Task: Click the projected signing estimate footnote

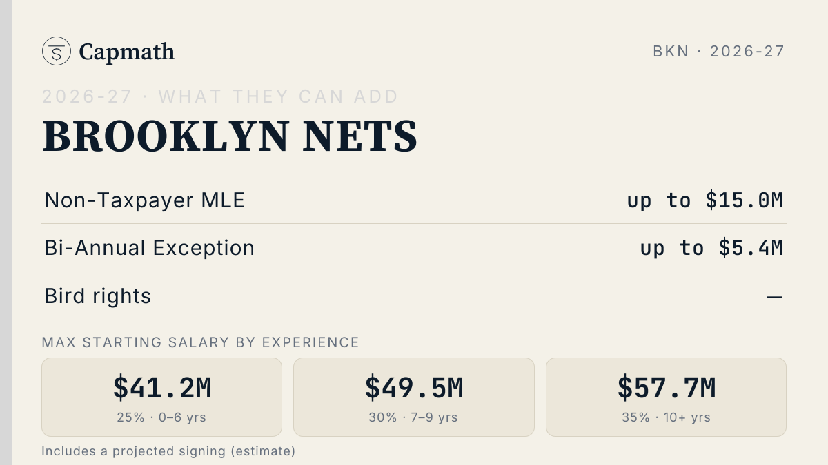Action: [x=168, y=451]
